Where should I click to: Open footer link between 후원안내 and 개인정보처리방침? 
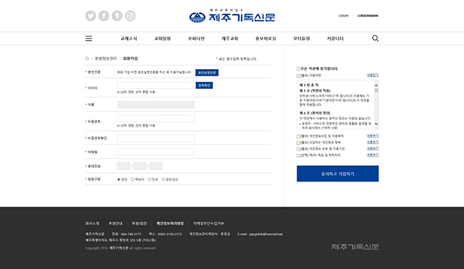point(139,224)
